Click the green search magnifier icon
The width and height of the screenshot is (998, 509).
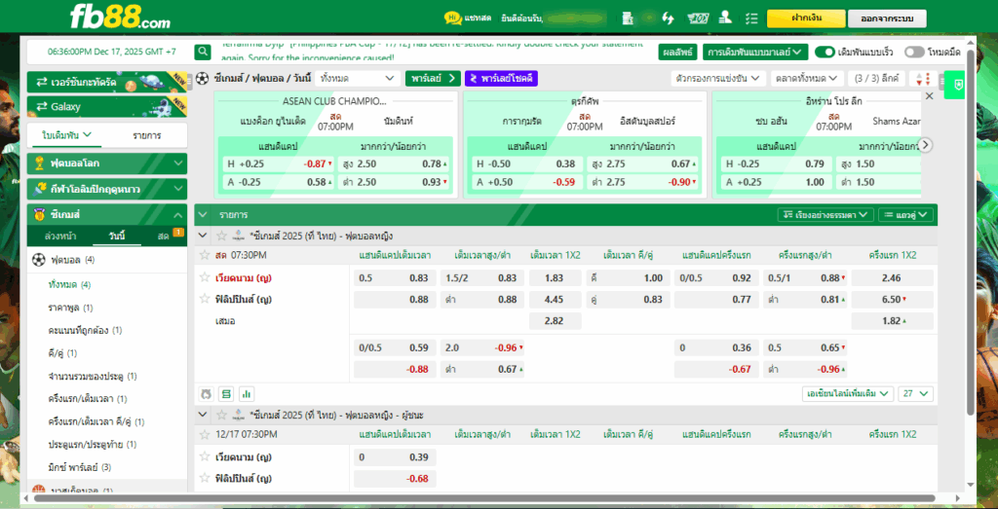pos(203,52)
